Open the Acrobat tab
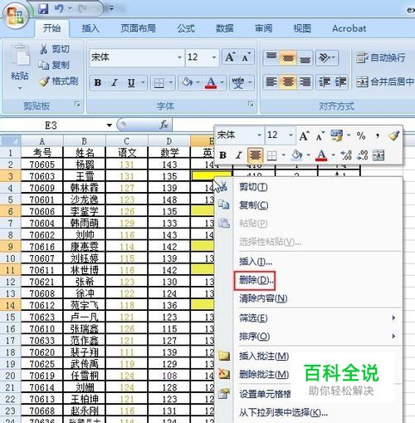 point(349,28)
